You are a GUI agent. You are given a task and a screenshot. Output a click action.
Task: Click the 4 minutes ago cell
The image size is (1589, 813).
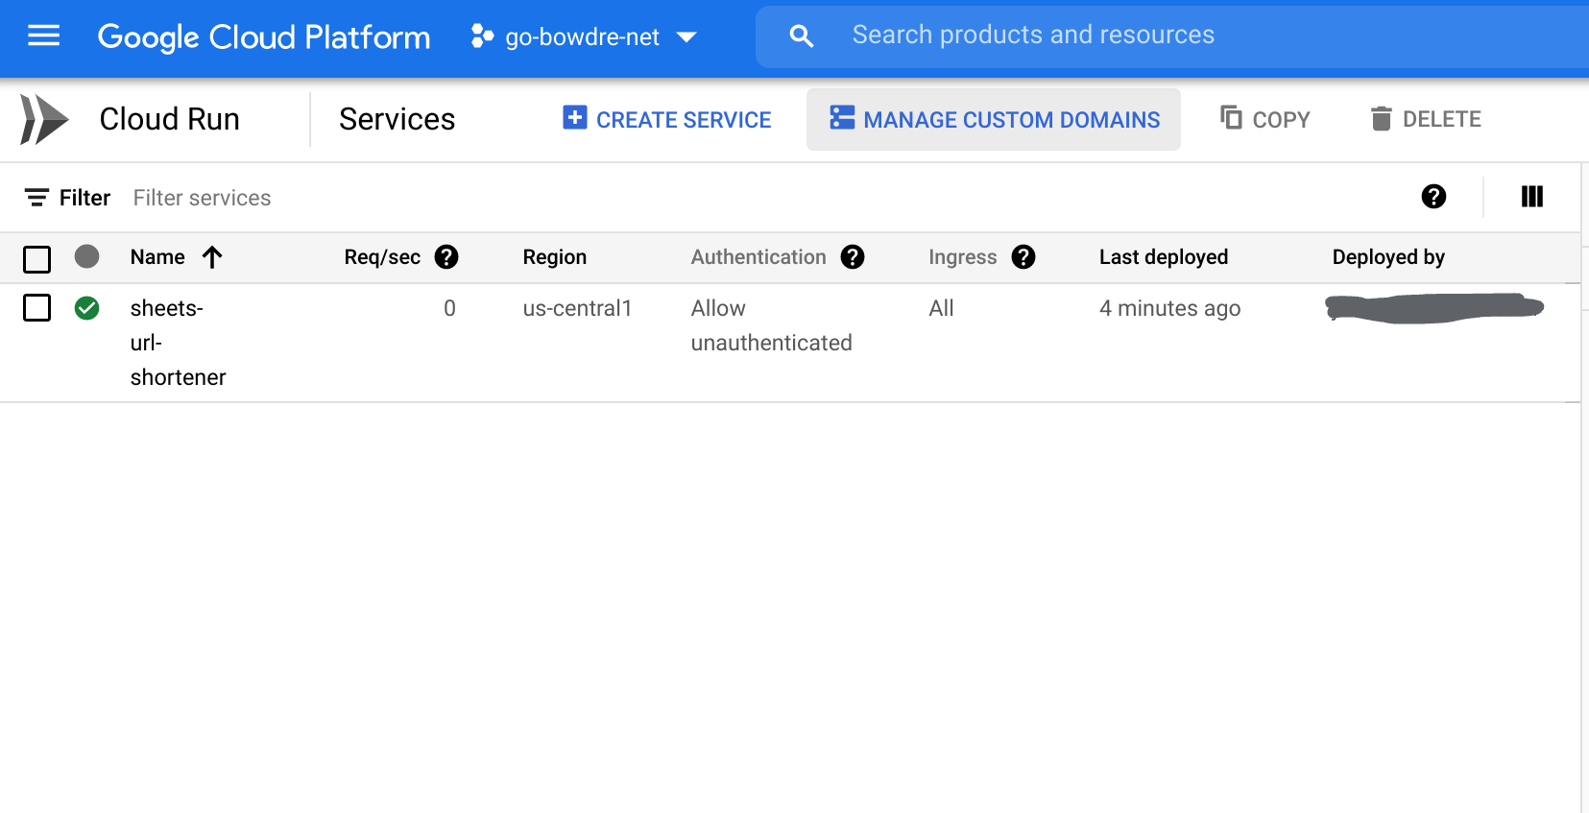1169,308
